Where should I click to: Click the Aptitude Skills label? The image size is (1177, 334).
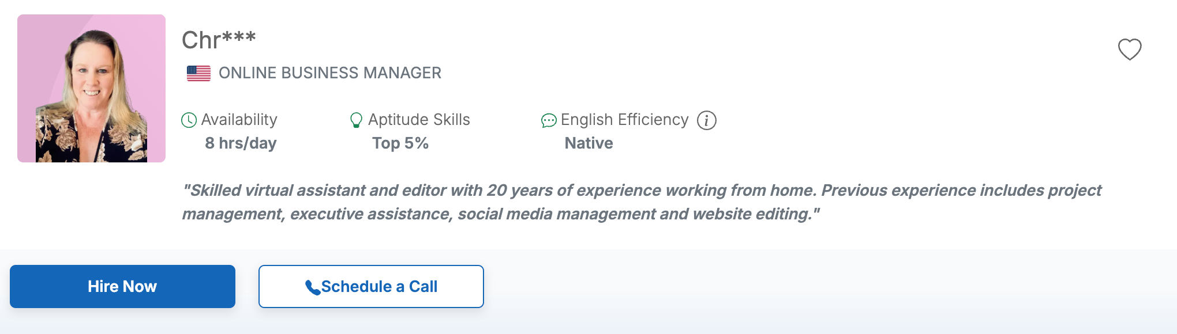(x=419, y=120)
